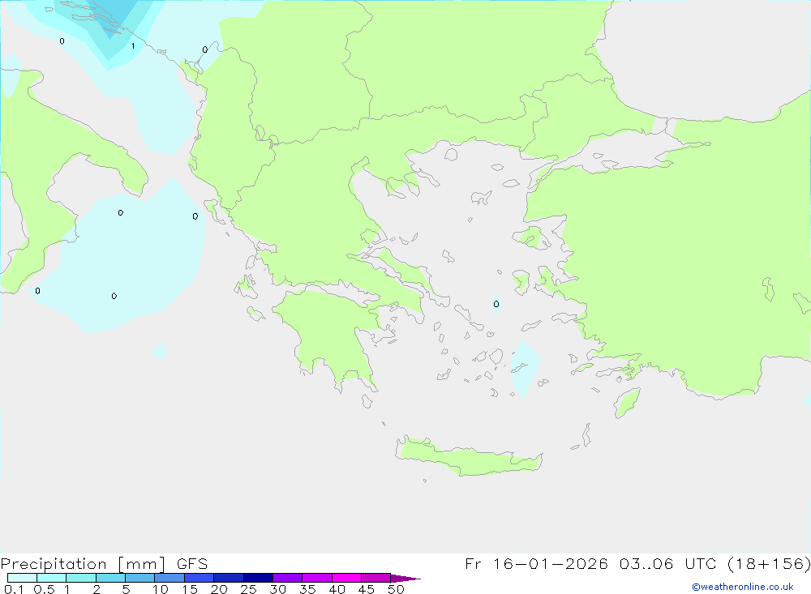The height and width of the screenshot is (594, 811).
Task: Select the 2–5 mm legend color swatch
Action: click(x=110, y=578)
